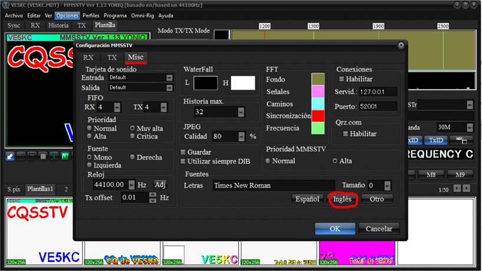
Task: Open the Historia max dropdown
Action: click(x=242, y=112)
